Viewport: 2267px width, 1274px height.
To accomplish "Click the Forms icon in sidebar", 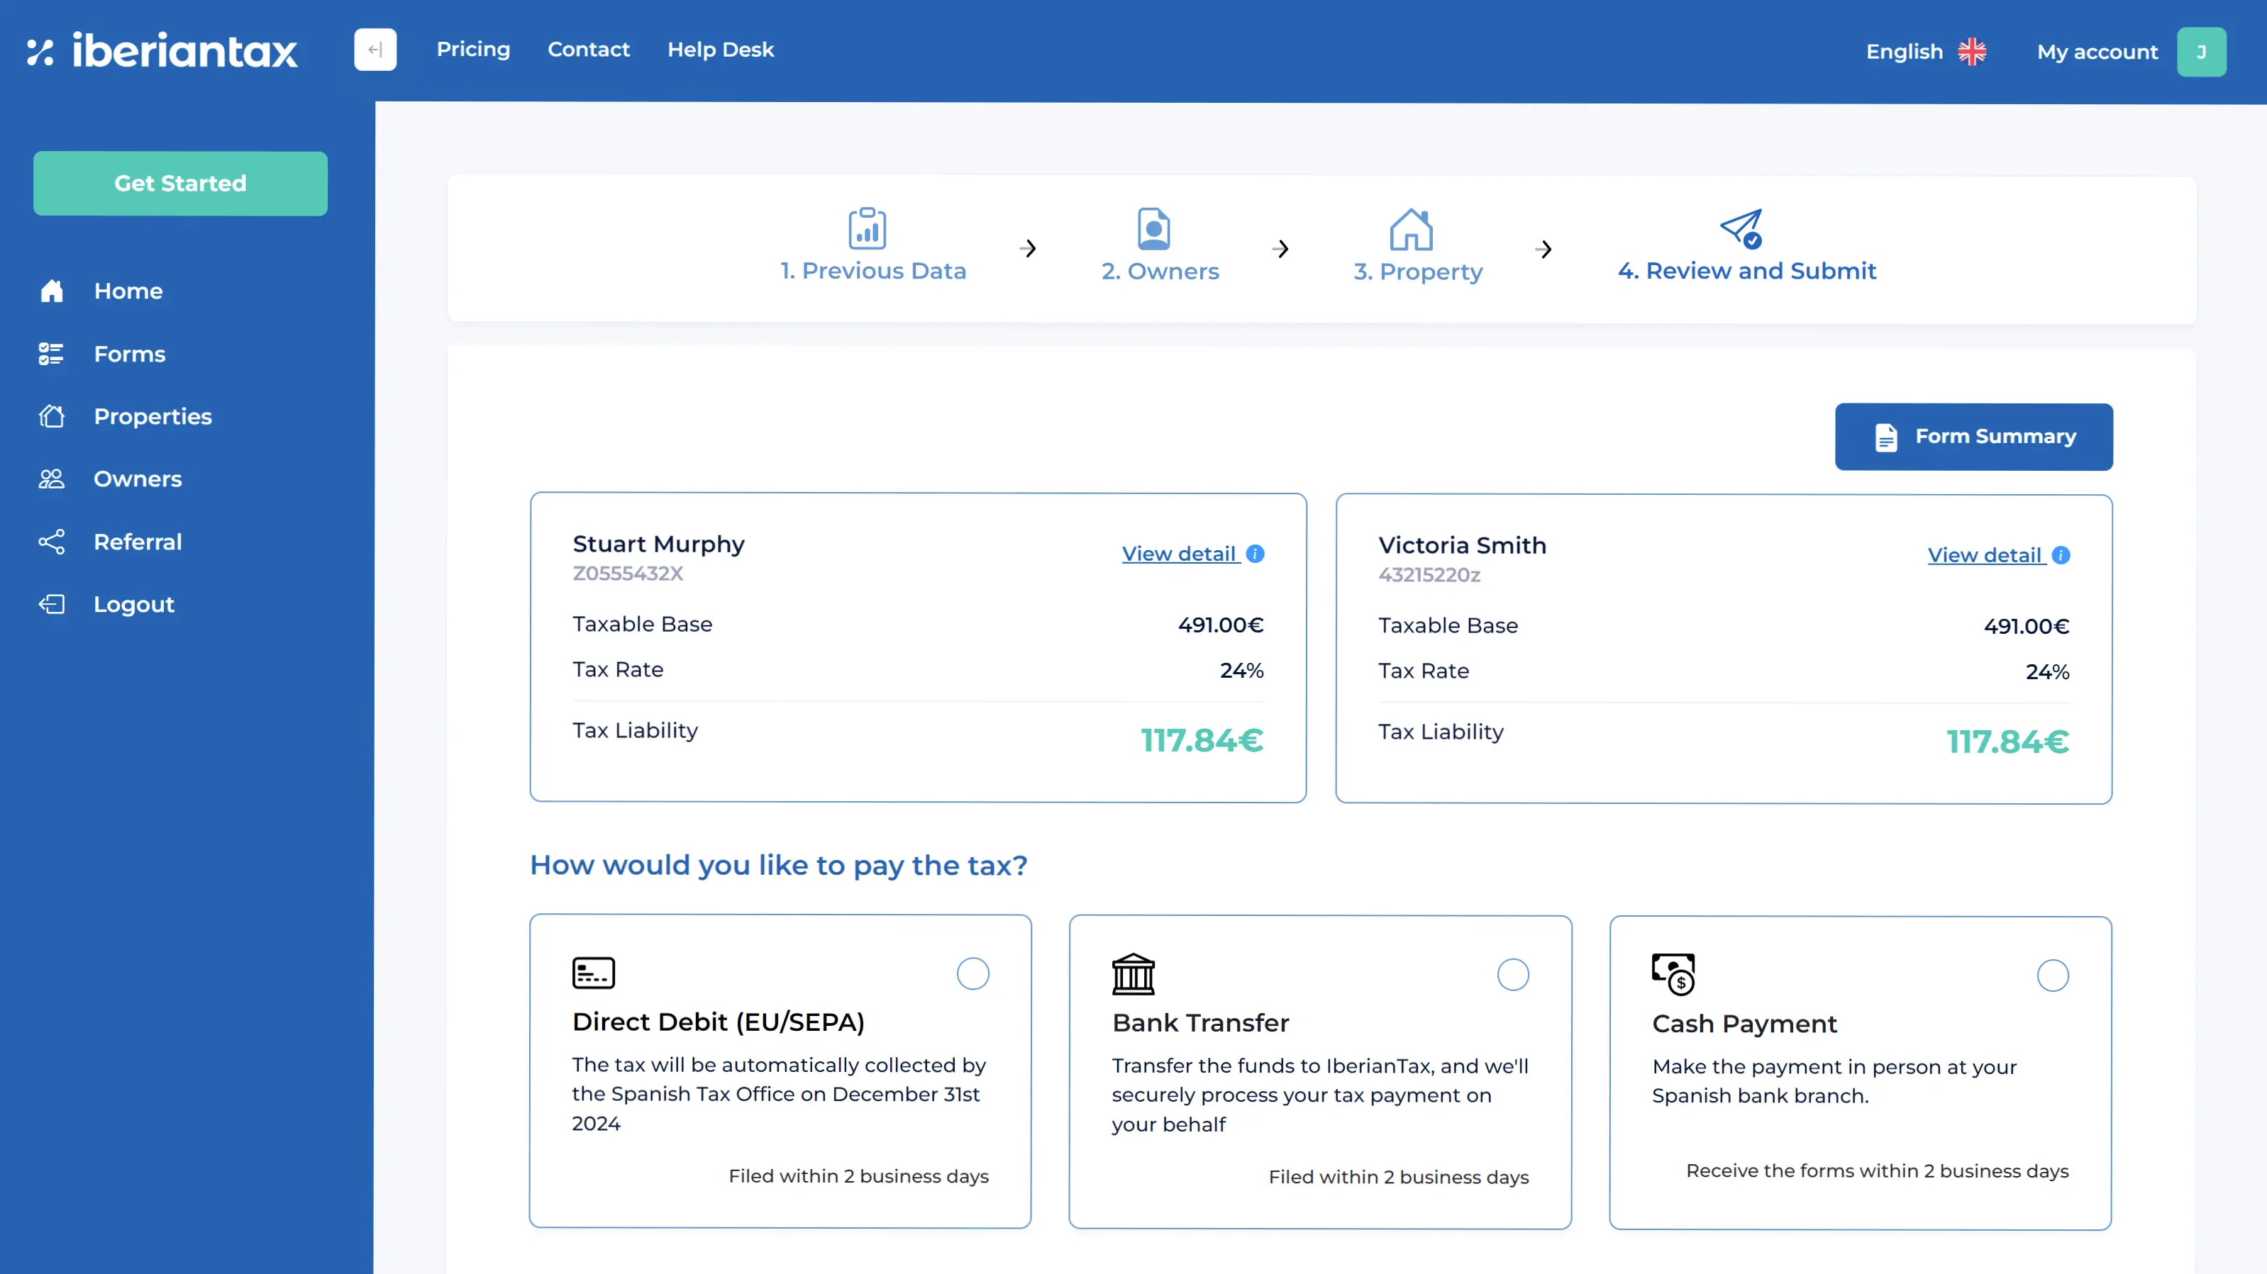I will coord(51,353).
